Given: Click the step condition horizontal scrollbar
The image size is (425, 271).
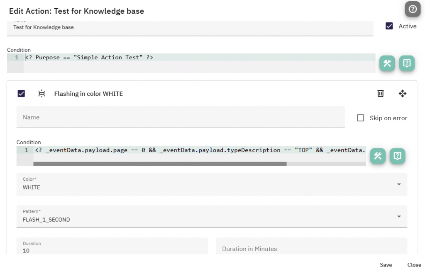Looking at the screenshot, I should click(160, 164).
